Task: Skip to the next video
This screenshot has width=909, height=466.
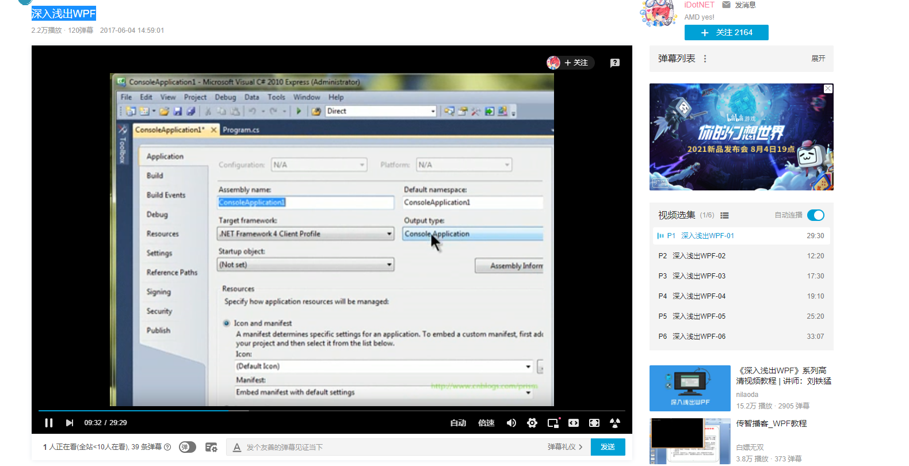Action: click(70, 423)
